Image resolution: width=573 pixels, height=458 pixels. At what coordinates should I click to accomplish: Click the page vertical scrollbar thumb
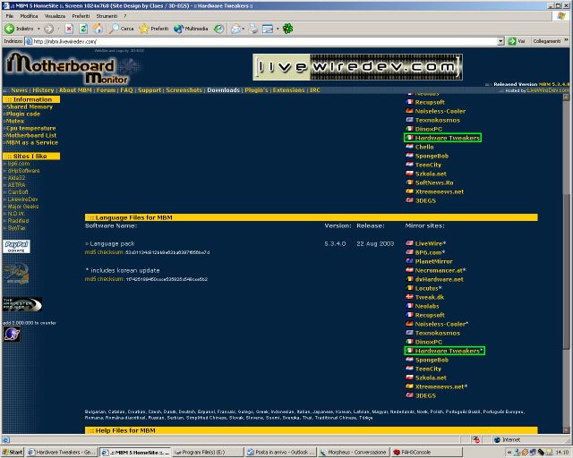pos(566,272)
